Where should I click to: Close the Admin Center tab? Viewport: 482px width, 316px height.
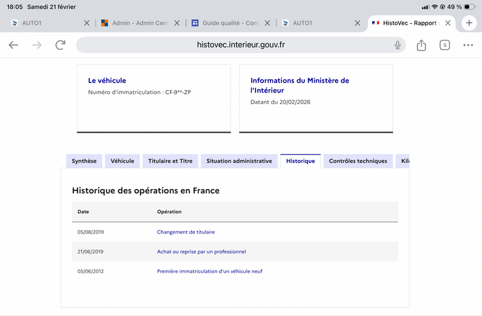tap(177, 23)
